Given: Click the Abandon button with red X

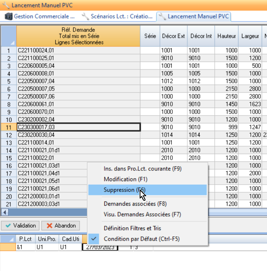Looking at the screenshot, I should point(60,225).
